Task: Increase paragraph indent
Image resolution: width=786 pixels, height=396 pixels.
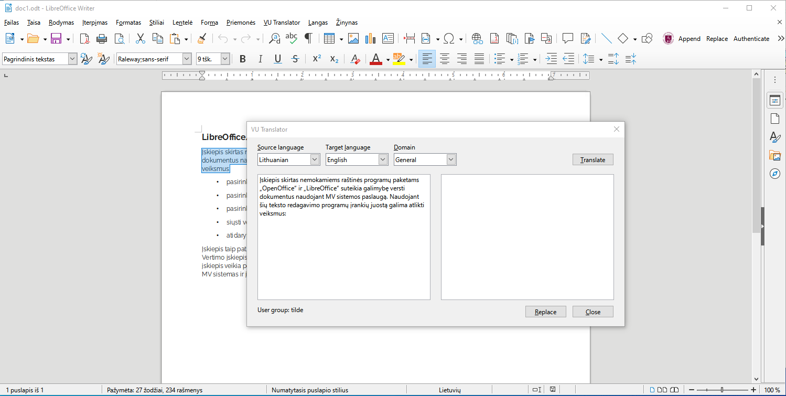Action: (x=551, y=59)
